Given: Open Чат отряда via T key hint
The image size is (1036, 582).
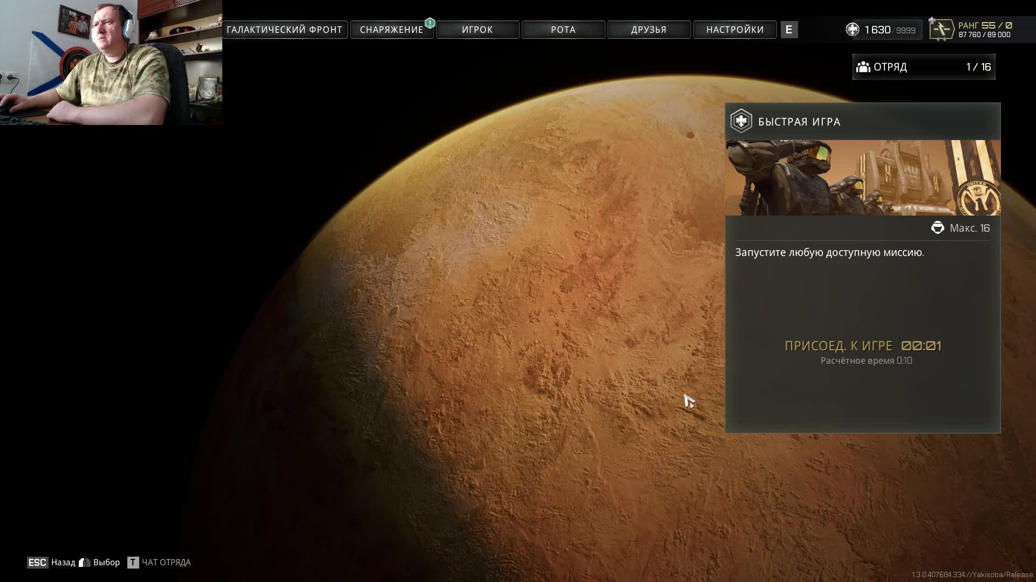Looking at the screenshot, I should (x=133, y=563).
